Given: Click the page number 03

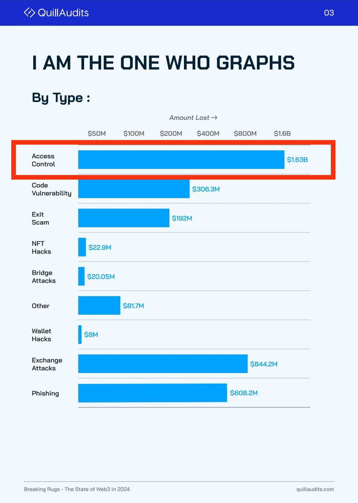Looking at the screenshot, I should [x=329, y=13].
